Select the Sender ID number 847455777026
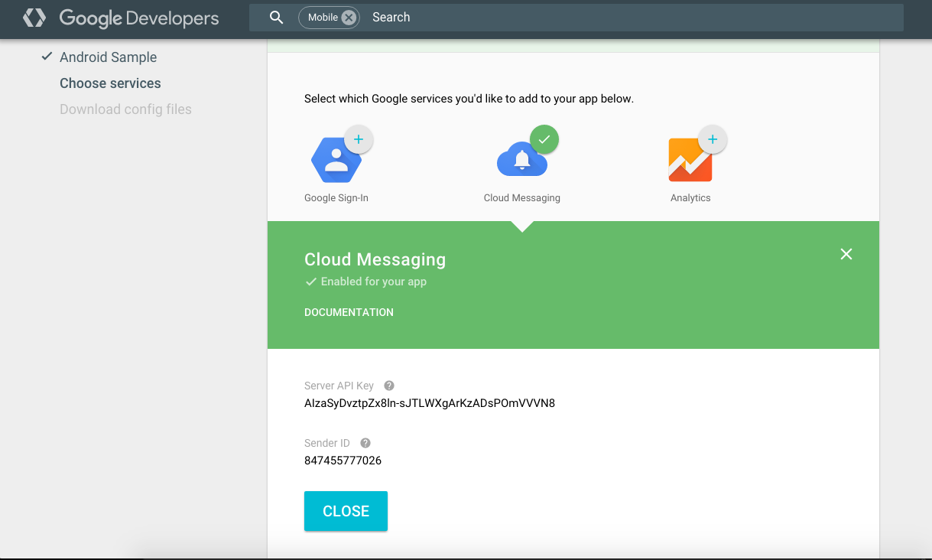932x560 pixels. point(343,461)
